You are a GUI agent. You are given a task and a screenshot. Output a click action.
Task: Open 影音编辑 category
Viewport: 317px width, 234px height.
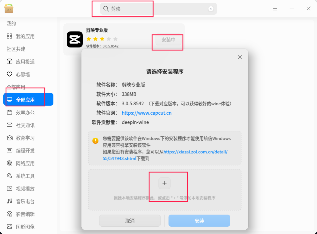pos(28,214)
